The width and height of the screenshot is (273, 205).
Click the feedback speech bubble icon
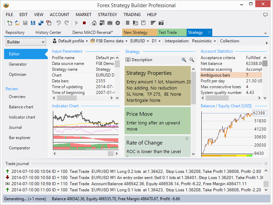265,15
